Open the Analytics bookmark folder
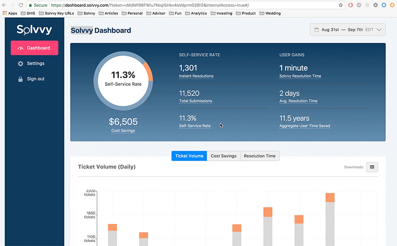 pyautogui.click(x=196, y=13)
